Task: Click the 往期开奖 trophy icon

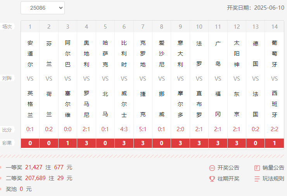Action: coord(212,179)
